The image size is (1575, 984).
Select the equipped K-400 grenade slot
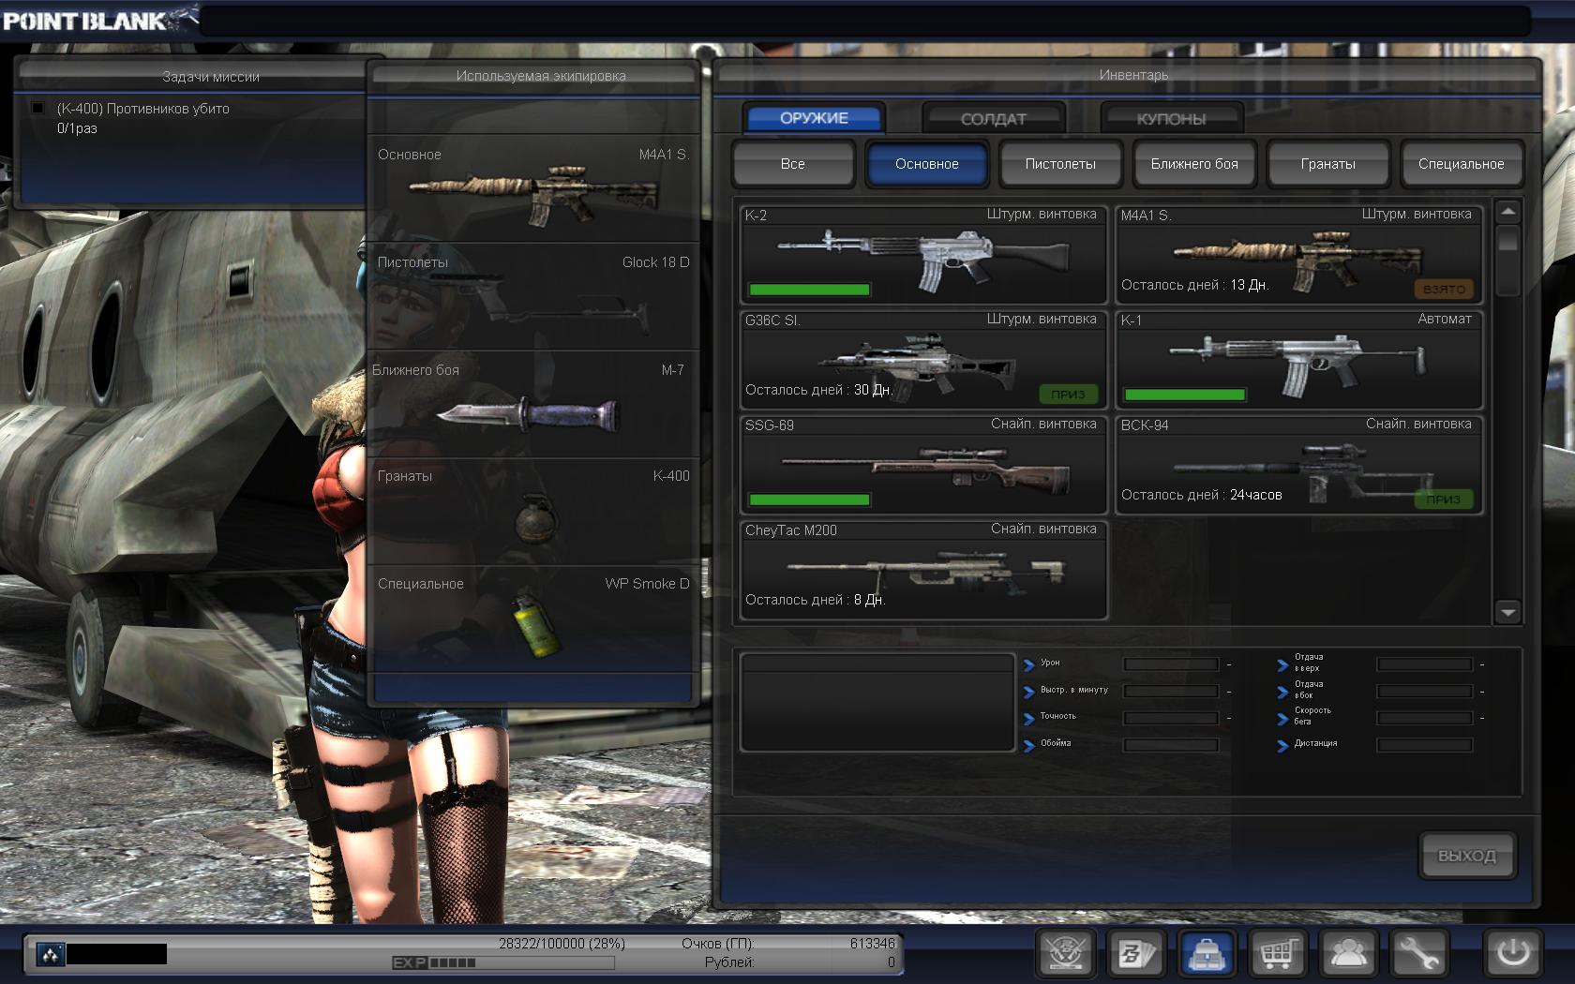[x=532, y=512]
